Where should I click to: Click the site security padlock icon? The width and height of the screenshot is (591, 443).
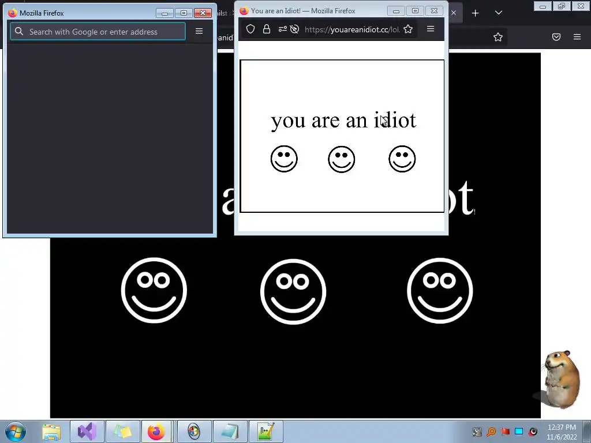(x=267, y=29)
